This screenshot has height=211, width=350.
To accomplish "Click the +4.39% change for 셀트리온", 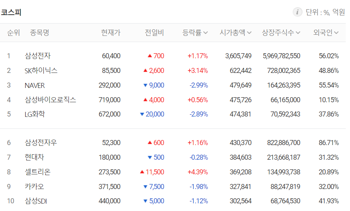I will click(x=198, y=172).
